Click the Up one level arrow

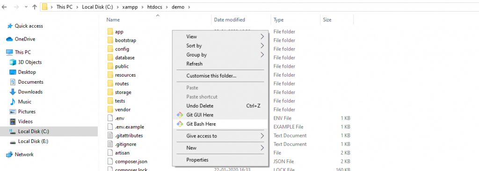click(x=35, y=7)
